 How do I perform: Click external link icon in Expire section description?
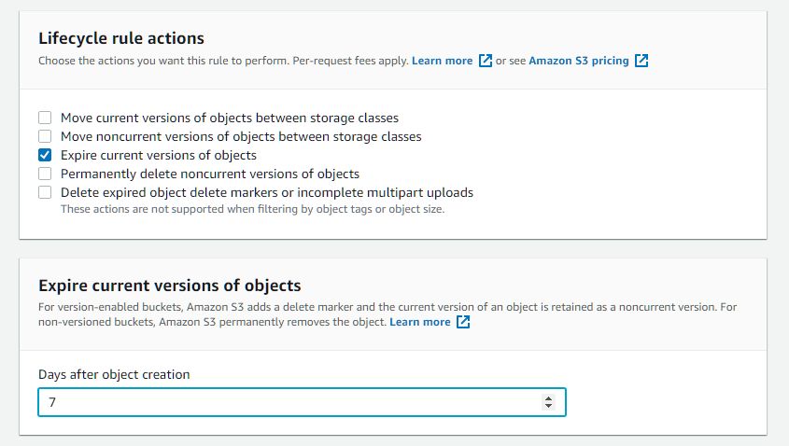point(462,322)
